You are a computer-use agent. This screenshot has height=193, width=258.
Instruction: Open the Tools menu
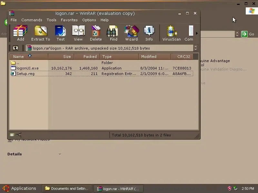click(x=52, y=20)
